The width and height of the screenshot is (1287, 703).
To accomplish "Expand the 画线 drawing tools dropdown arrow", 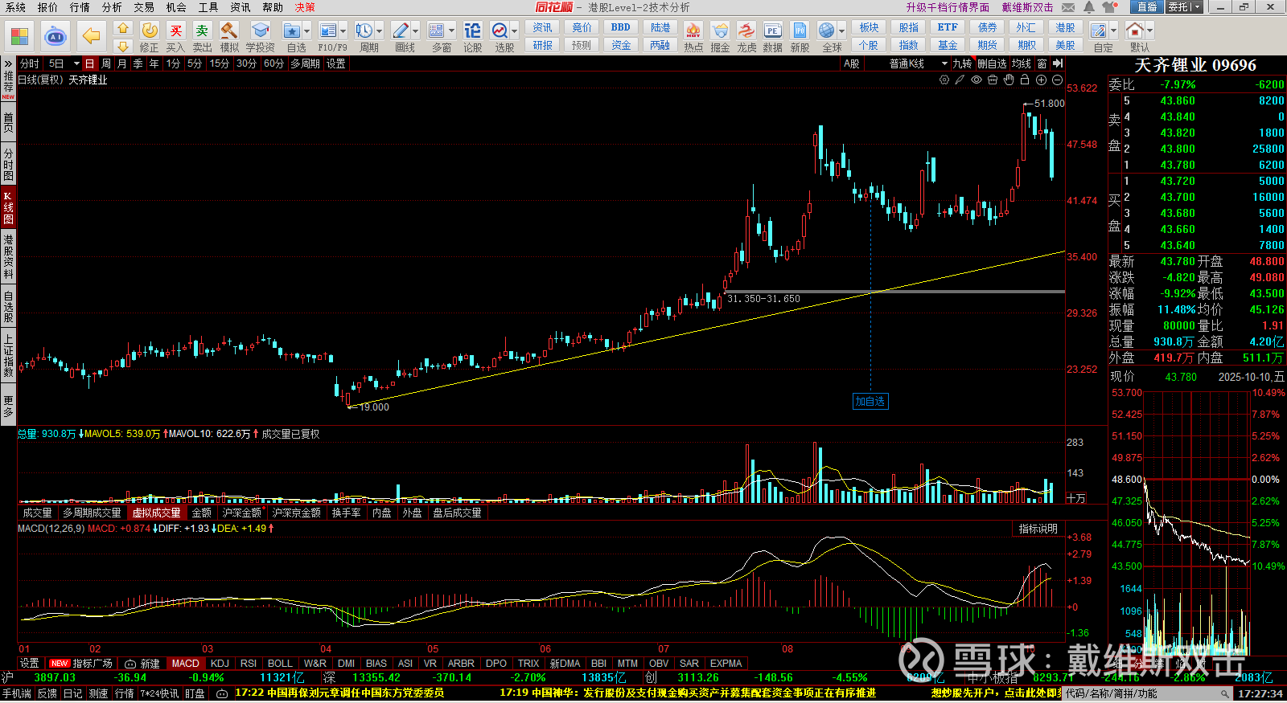I will (415, 31).
